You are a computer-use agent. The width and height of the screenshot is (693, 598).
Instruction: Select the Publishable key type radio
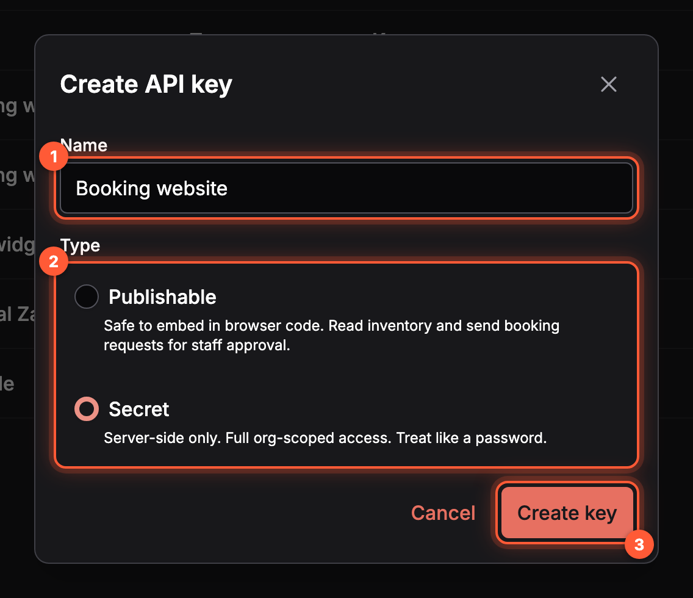87,297
